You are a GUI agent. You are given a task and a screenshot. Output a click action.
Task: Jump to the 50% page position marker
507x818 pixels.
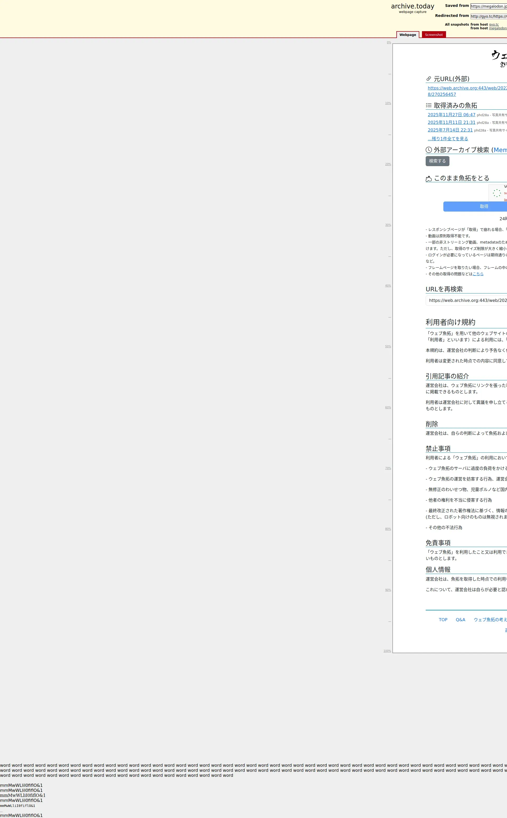(x=388, y=347)
